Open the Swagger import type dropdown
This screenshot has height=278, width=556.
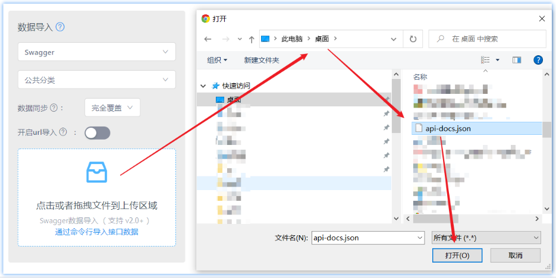(97, 52)
